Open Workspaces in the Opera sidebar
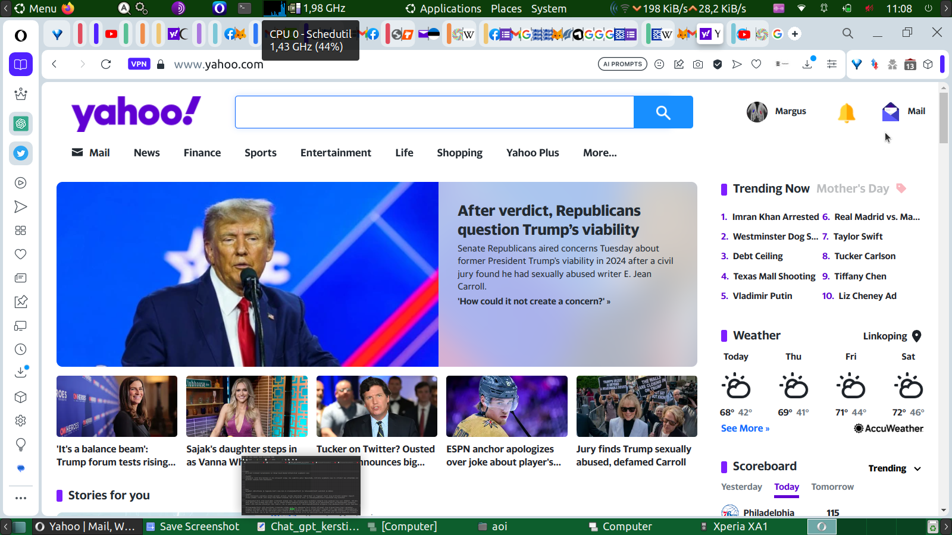This screenshot has width=952, height=535. tap(21, 64)
